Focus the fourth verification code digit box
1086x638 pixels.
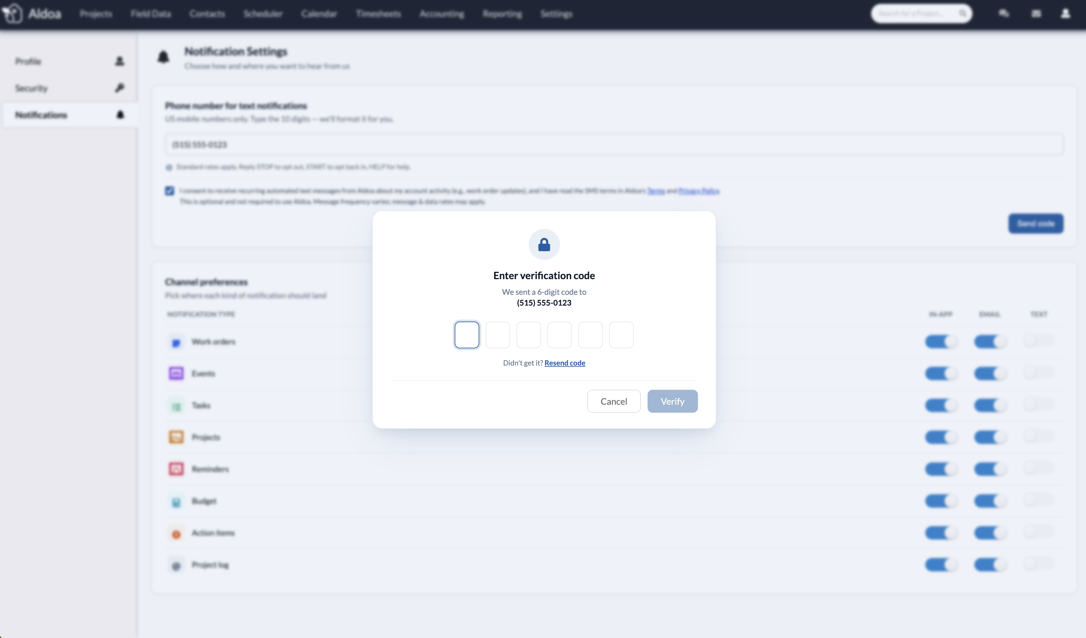[x=559, y=335]
